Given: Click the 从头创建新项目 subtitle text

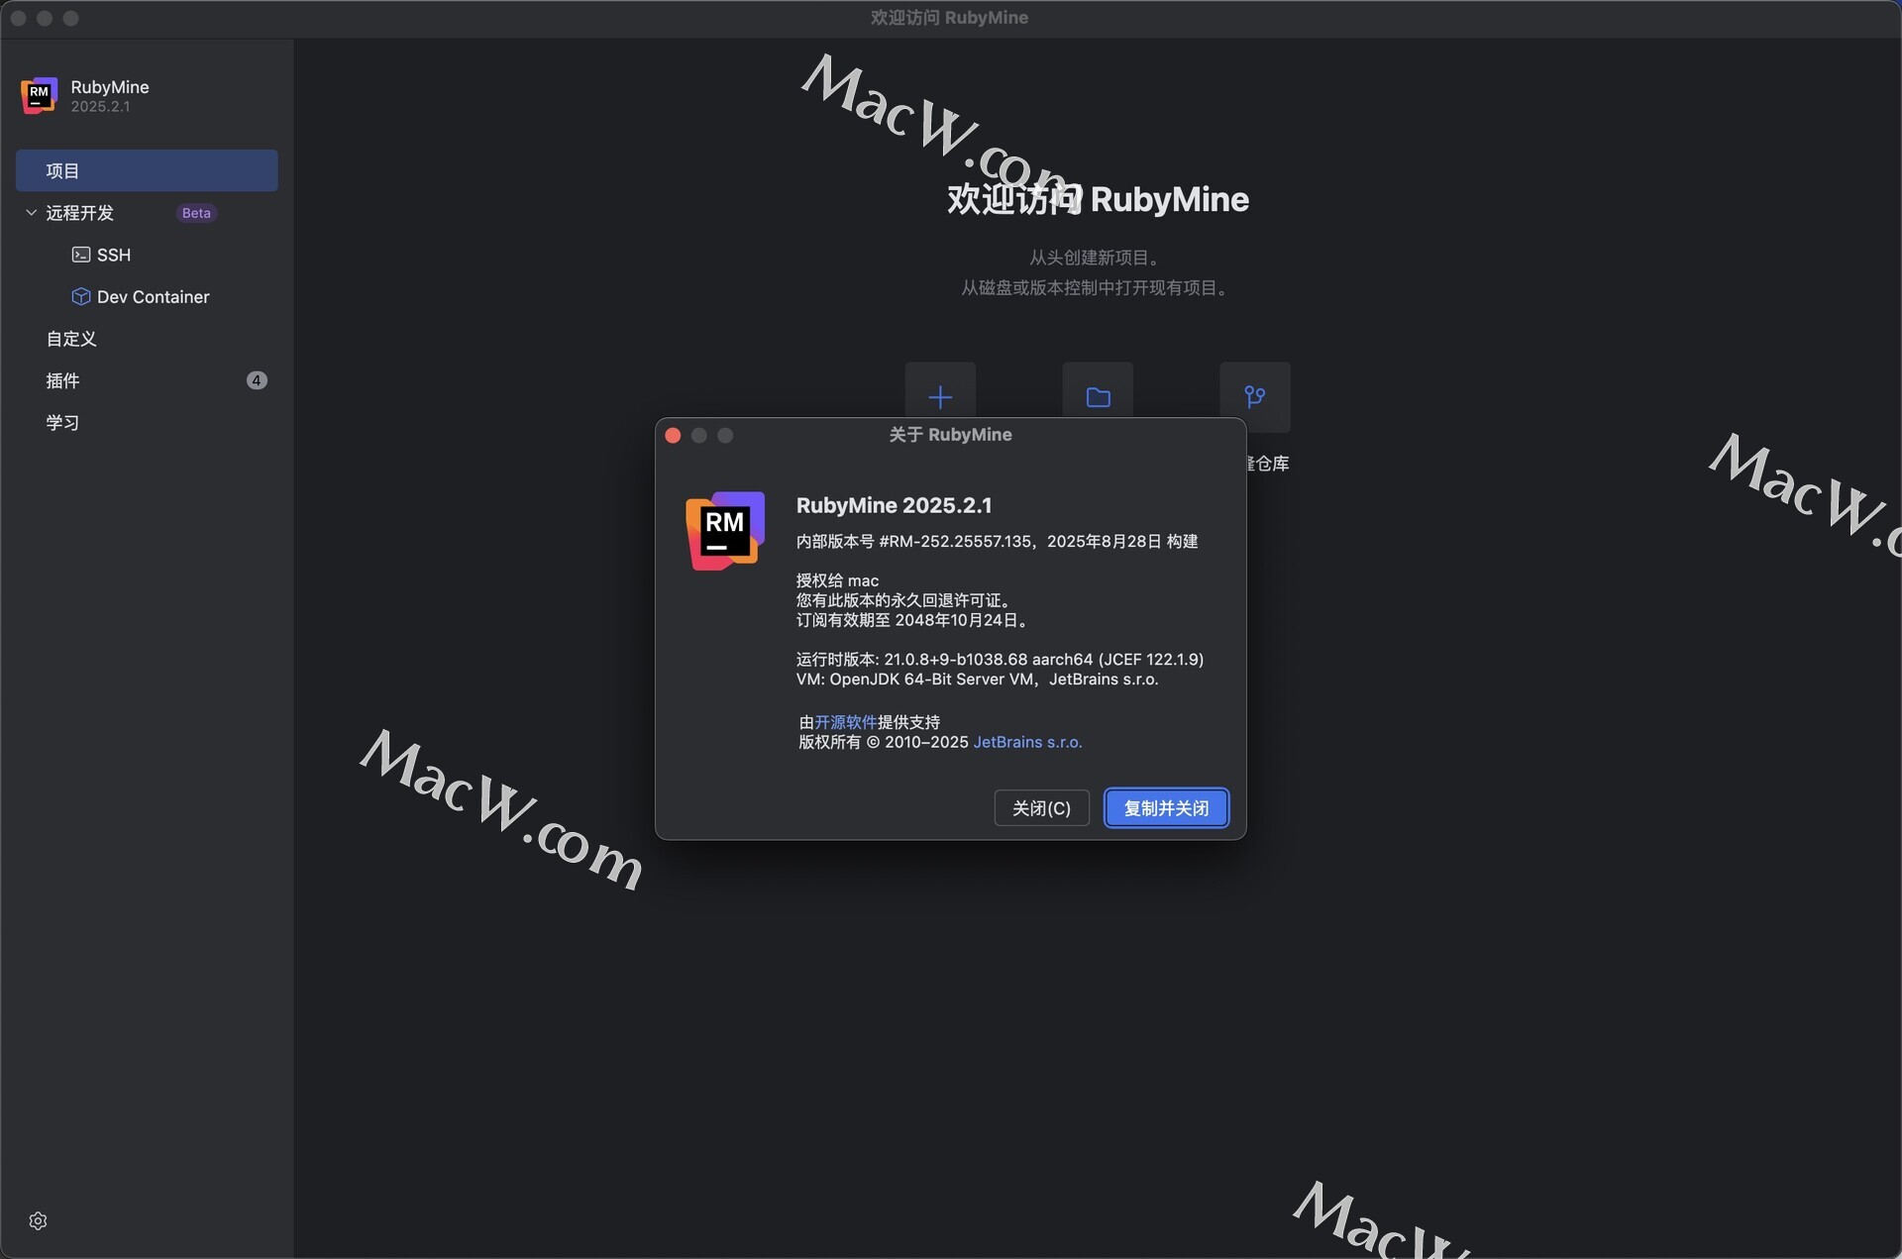Looking at the screenshot, I should coord(1094,258).
